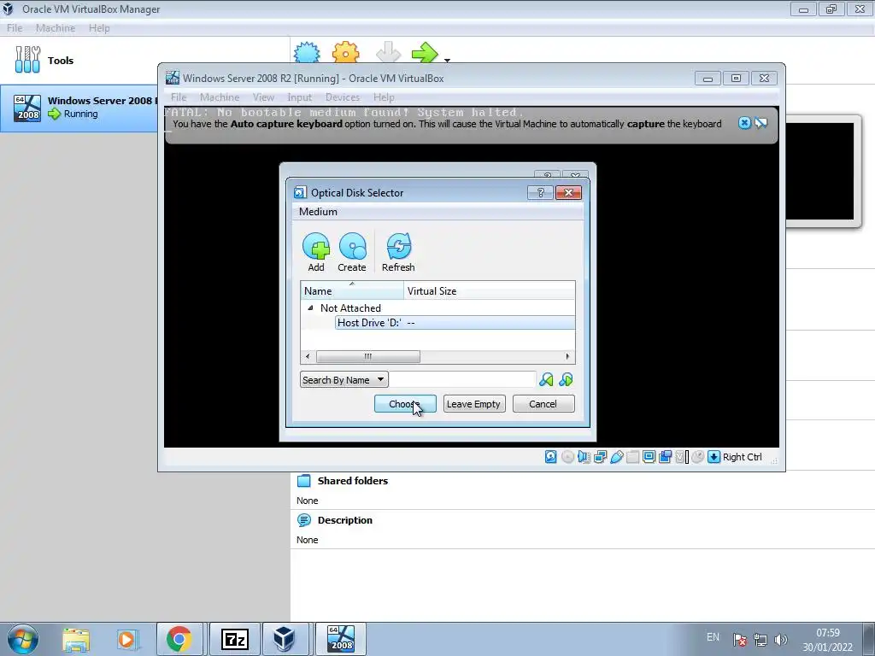Click the shared folders status icon

click(x=633, y=457)
